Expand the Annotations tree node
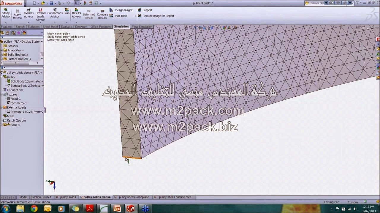 [1, 50]
